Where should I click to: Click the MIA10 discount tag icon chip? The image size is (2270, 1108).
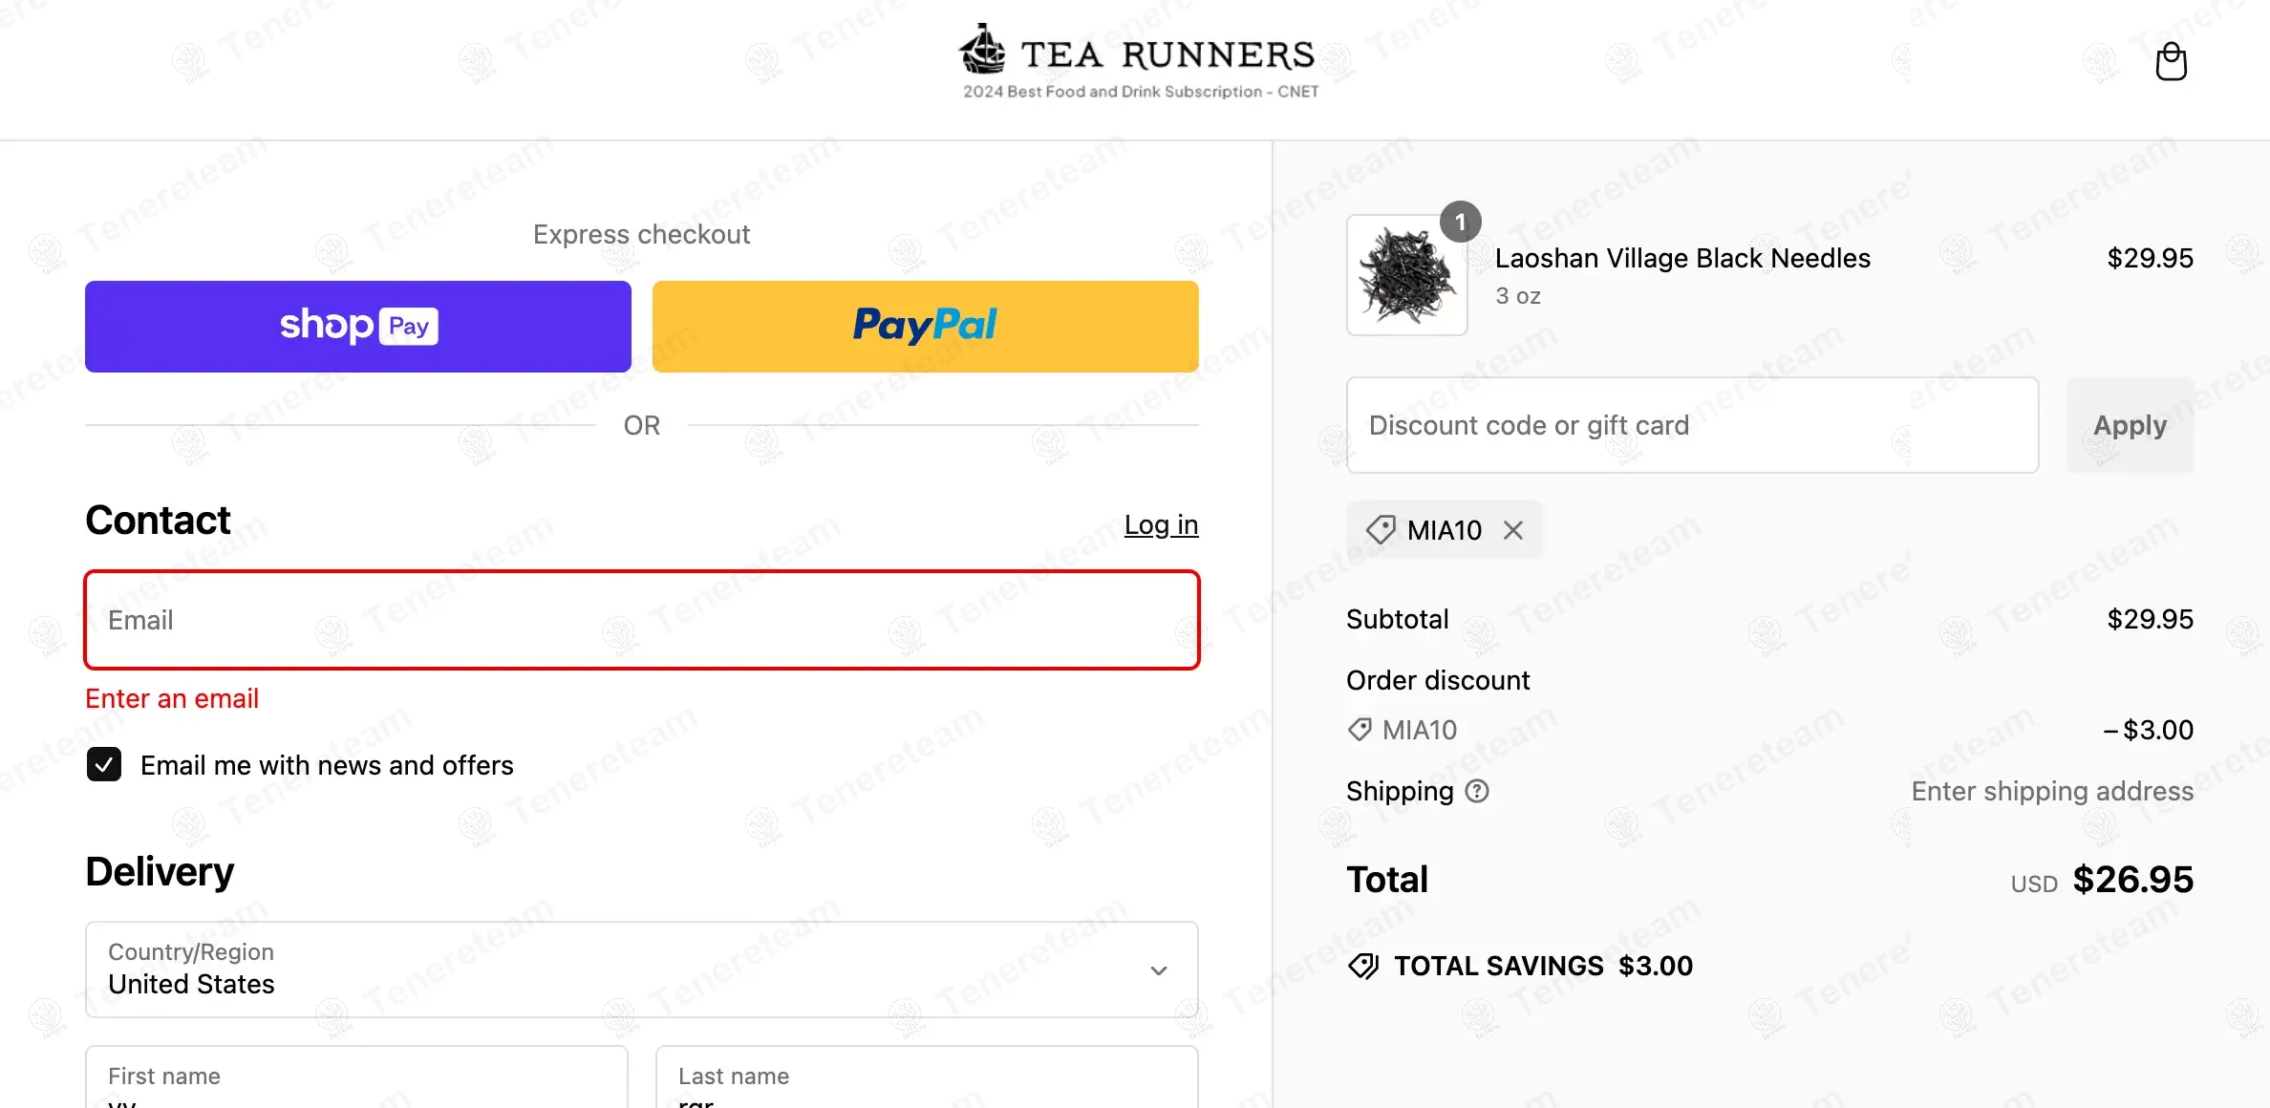(x=1381, y=530)
